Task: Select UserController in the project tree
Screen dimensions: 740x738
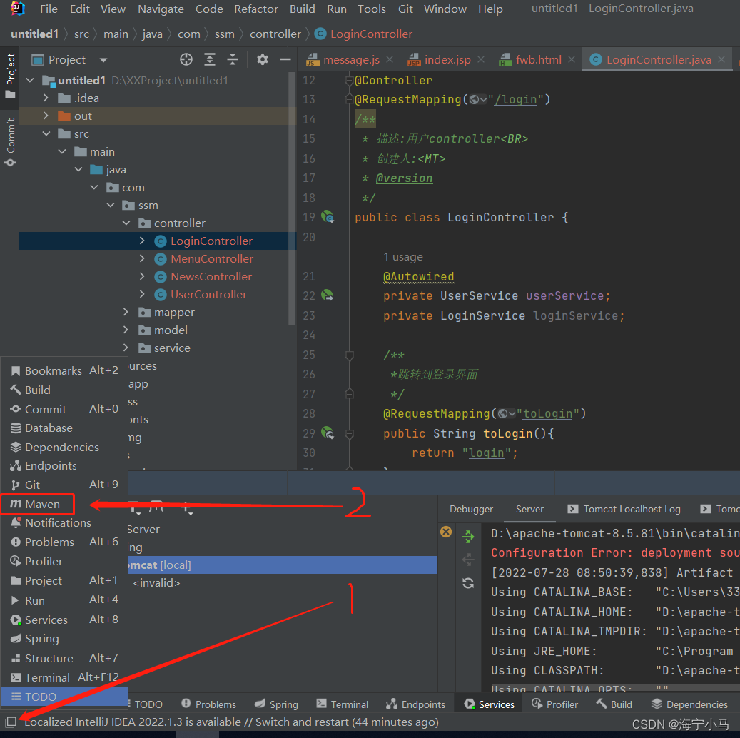Action: click(x=208, y=295)
